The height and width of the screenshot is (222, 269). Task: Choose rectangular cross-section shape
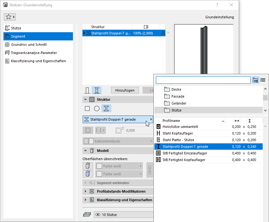87,108
